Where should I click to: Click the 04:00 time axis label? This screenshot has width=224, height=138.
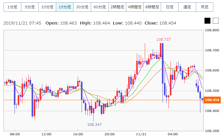[173, 134]
